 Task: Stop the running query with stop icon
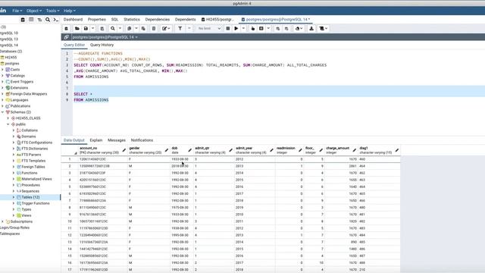tap(228, 29)
